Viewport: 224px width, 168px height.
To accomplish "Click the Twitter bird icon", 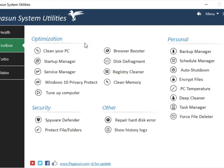I will point(40,163).
